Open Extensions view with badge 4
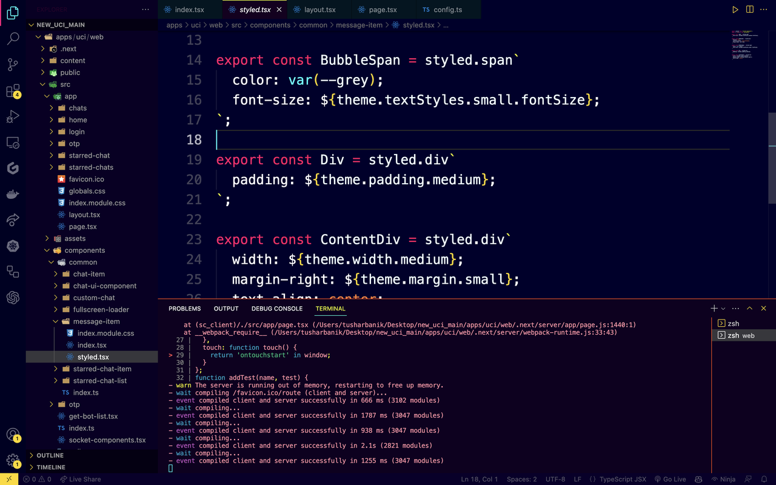776x485 pixels. (x=13, y=92)
